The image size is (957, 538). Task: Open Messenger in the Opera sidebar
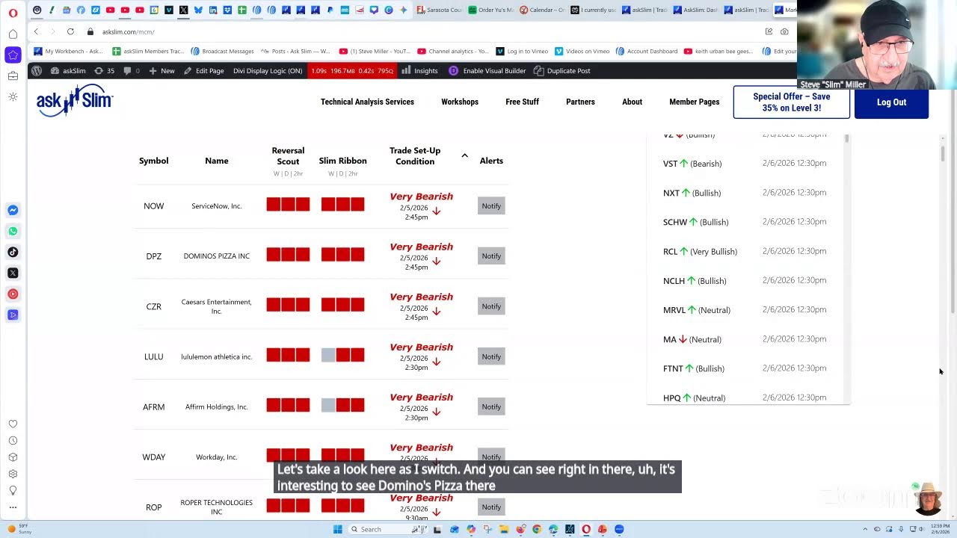pyautogui.click(x=13, y=210)
